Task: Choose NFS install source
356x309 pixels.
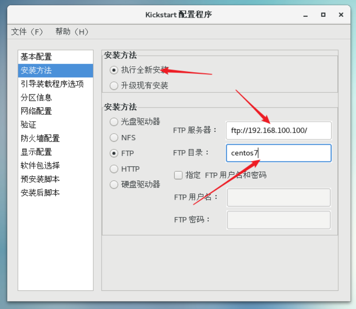Action: pyautogui.click(x=114, y=138)
